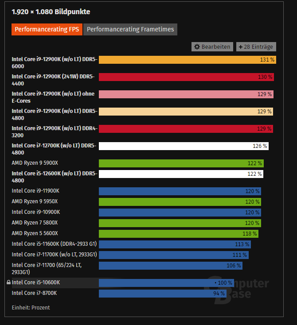Screen dimensions: 297x325
Task: Click the orange 131 % bar
Action: click(188, 60)
